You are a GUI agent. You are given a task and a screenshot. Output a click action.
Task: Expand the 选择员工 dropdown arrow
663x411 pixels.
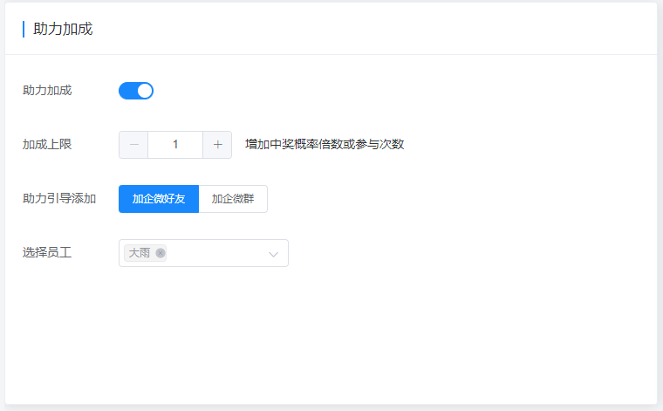point(273,254)
